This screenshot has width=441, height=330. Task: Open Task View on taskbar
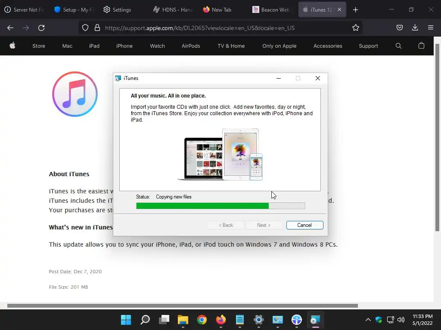[164, 320]
